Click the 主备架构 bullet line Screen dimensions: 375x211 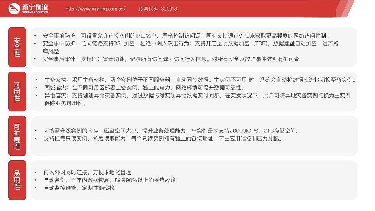coord(200,80)
